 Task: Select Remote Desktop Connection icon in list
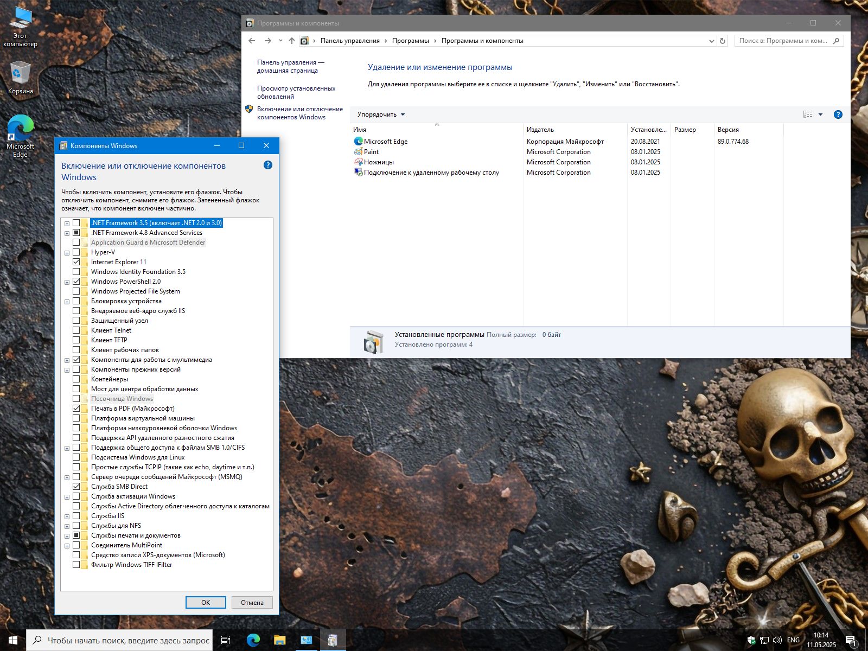tap(358, 173)
